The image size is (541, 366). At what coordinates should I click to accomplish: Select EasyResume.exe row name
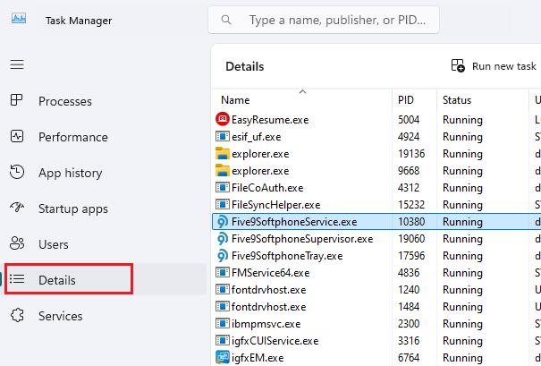(x=270, y=120)
